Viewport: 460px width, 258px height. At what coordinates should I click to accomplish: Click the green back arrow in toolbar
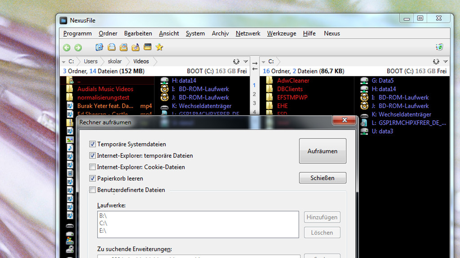coord(66,47)
